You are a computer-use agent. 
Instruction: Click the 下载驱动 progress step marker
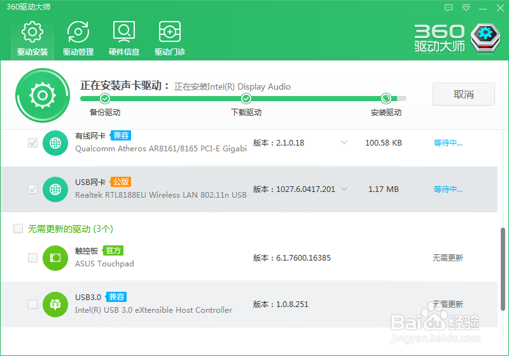click(246, 99)
